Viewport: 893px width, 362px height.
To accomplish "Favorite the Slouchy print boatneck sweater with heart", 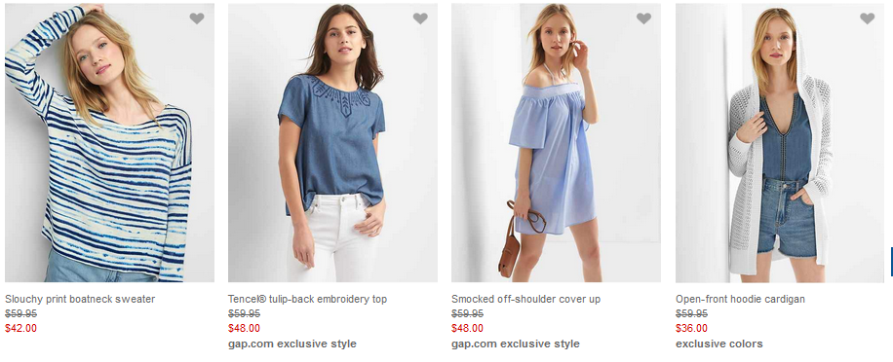I will pyautogui.click(x=197, y=18).
